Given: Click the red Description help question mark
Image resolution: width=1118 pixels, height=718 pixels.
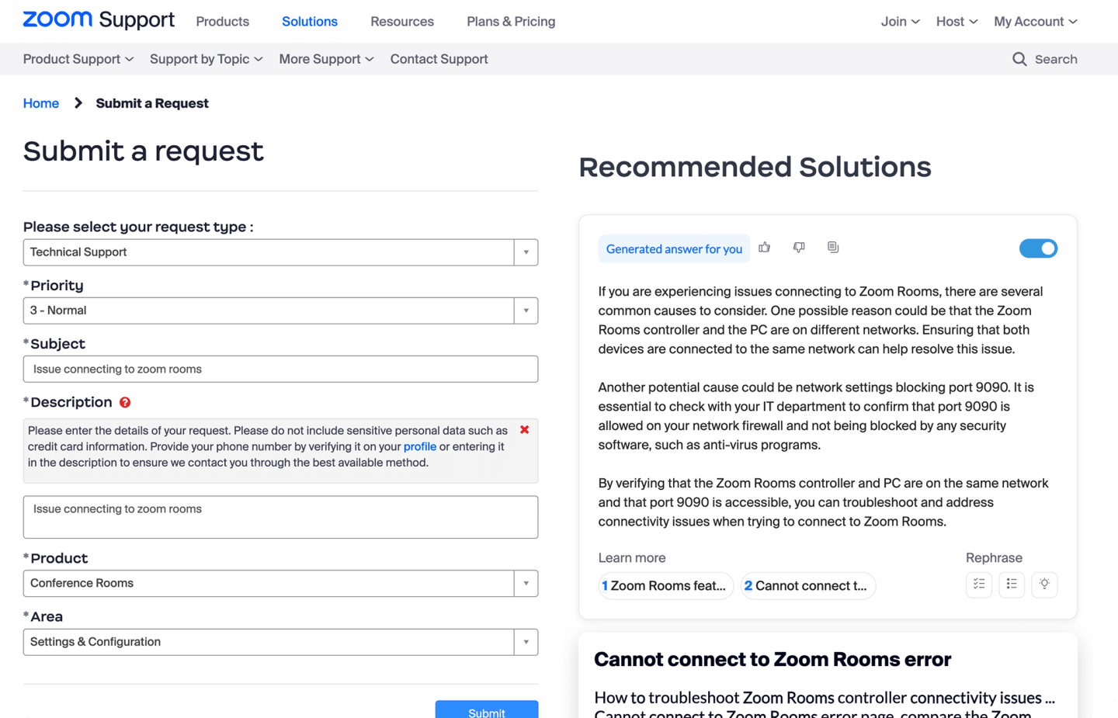Looking at the screenshot, I should [x=125, y=402].
